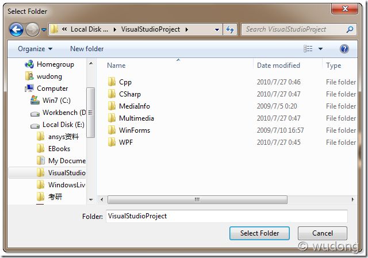
Task: Select VisualStudioProject breadcrumb segment
Action: pyautogui.click(x=151, y=29)
